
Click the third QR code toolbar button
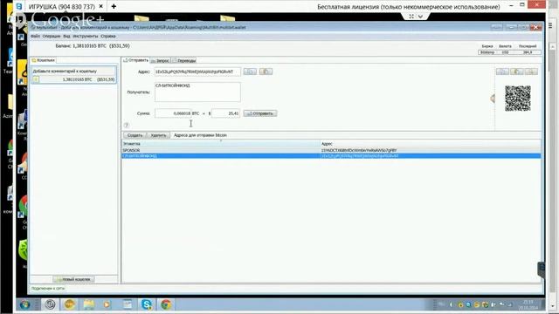pyautogui.click(x=531, y=72)
